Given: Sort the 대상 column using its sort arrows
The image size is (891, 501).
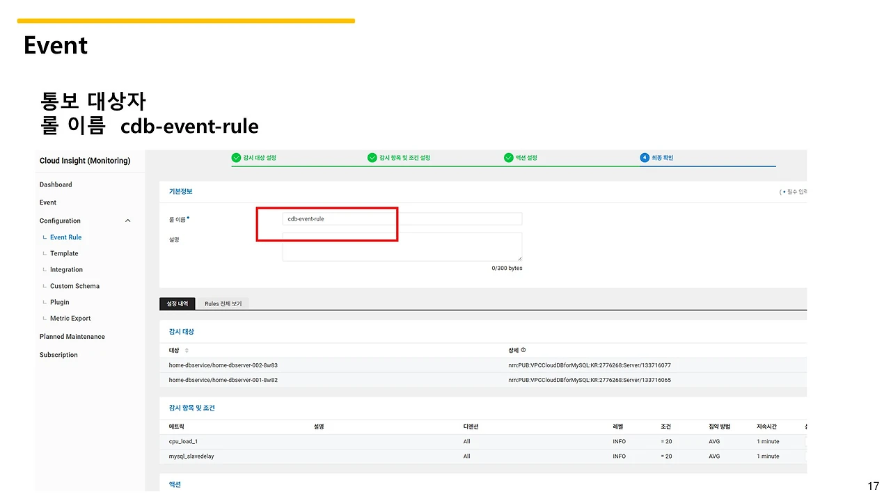Looking at the screenshot, I should pos(187,350).
